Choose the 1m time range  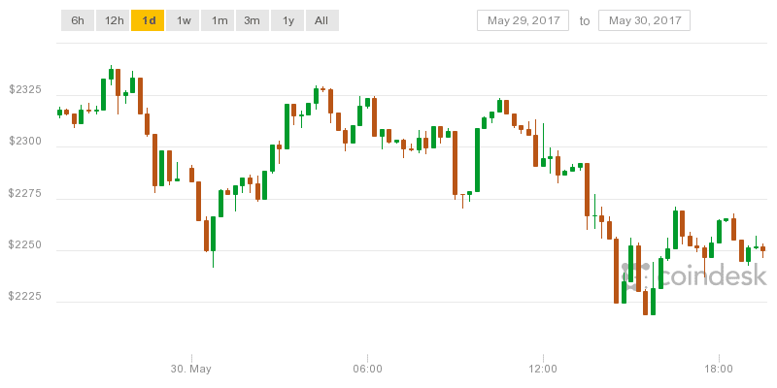coord(218,20)
